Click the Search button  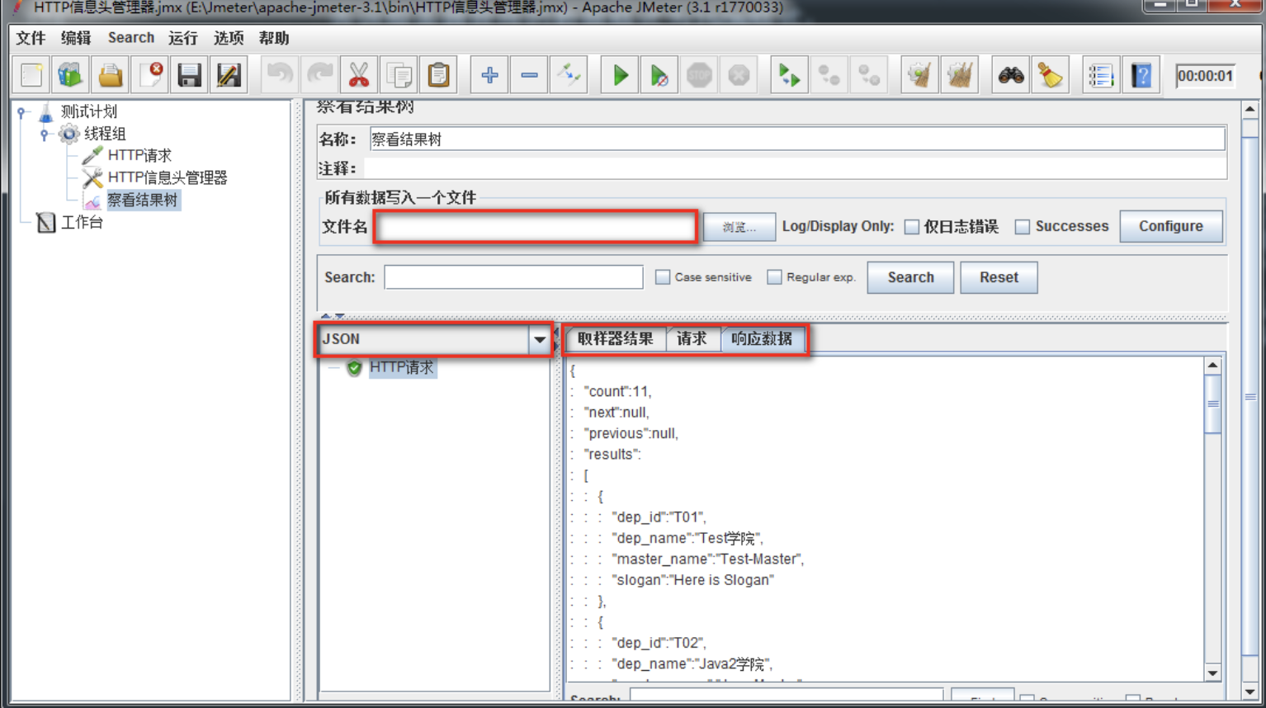click(910, 277)
